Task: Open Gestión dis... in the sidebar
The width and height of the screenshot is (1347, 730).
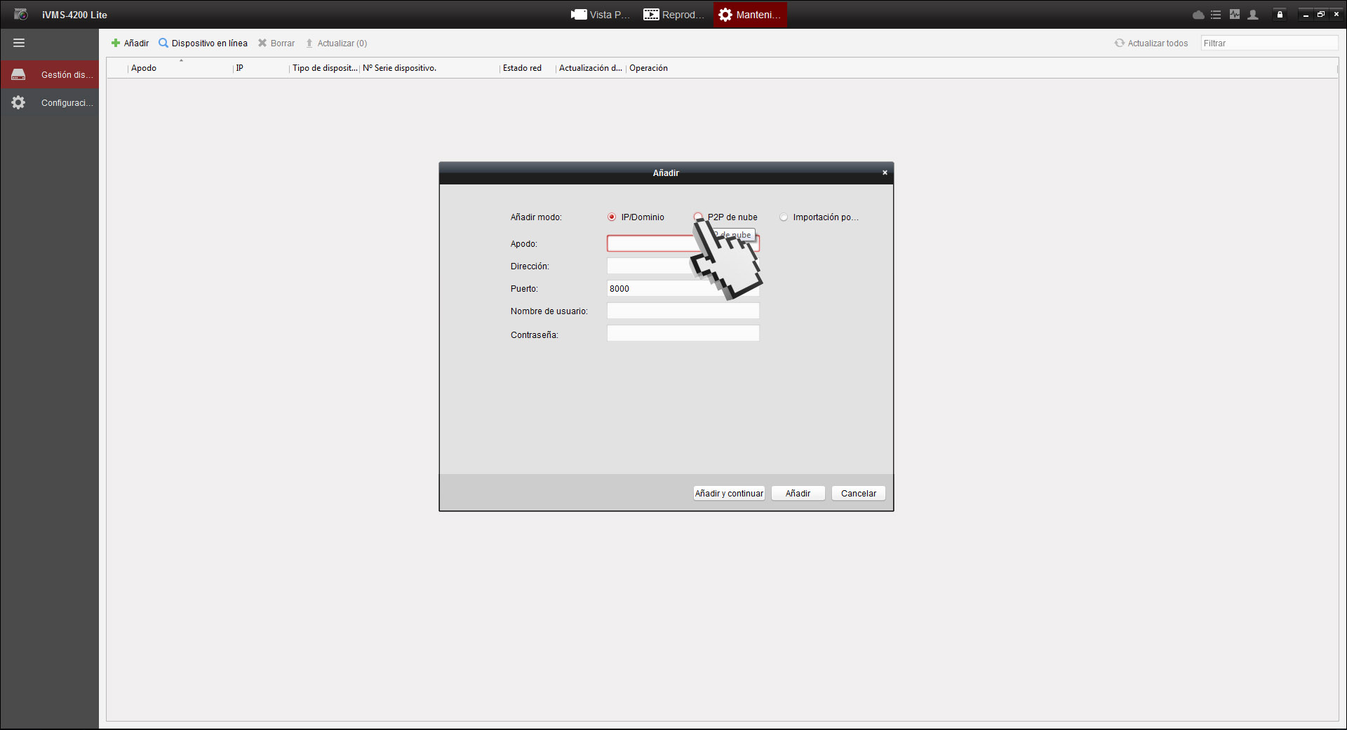Action: point(50,74)
